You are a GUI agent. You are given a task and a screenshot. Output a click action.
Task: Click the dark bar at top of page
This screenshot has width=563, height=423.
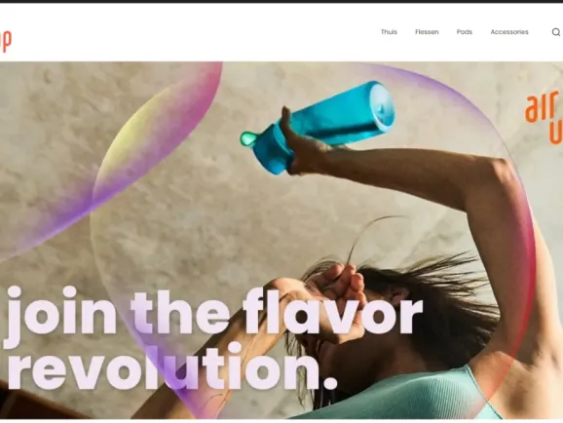[x=281, y=1]
